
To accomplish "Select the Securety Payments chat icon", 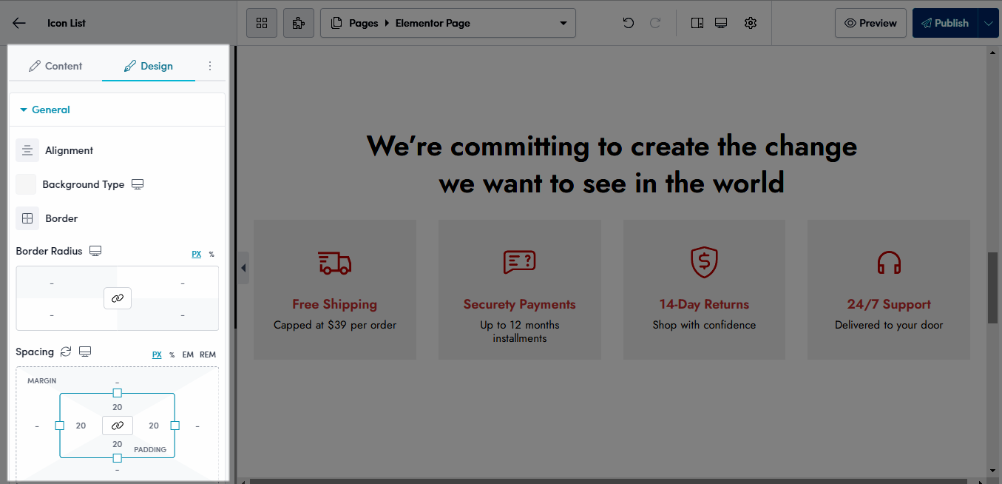I will point(520,263).
